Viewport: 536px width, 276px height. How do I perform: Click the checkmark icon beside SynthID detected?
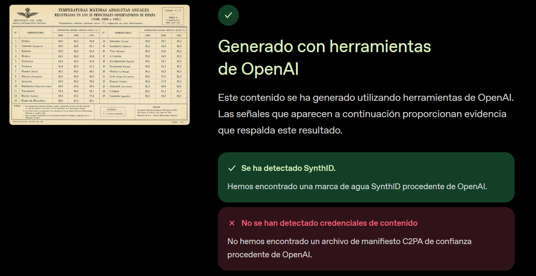click(232, 168)
